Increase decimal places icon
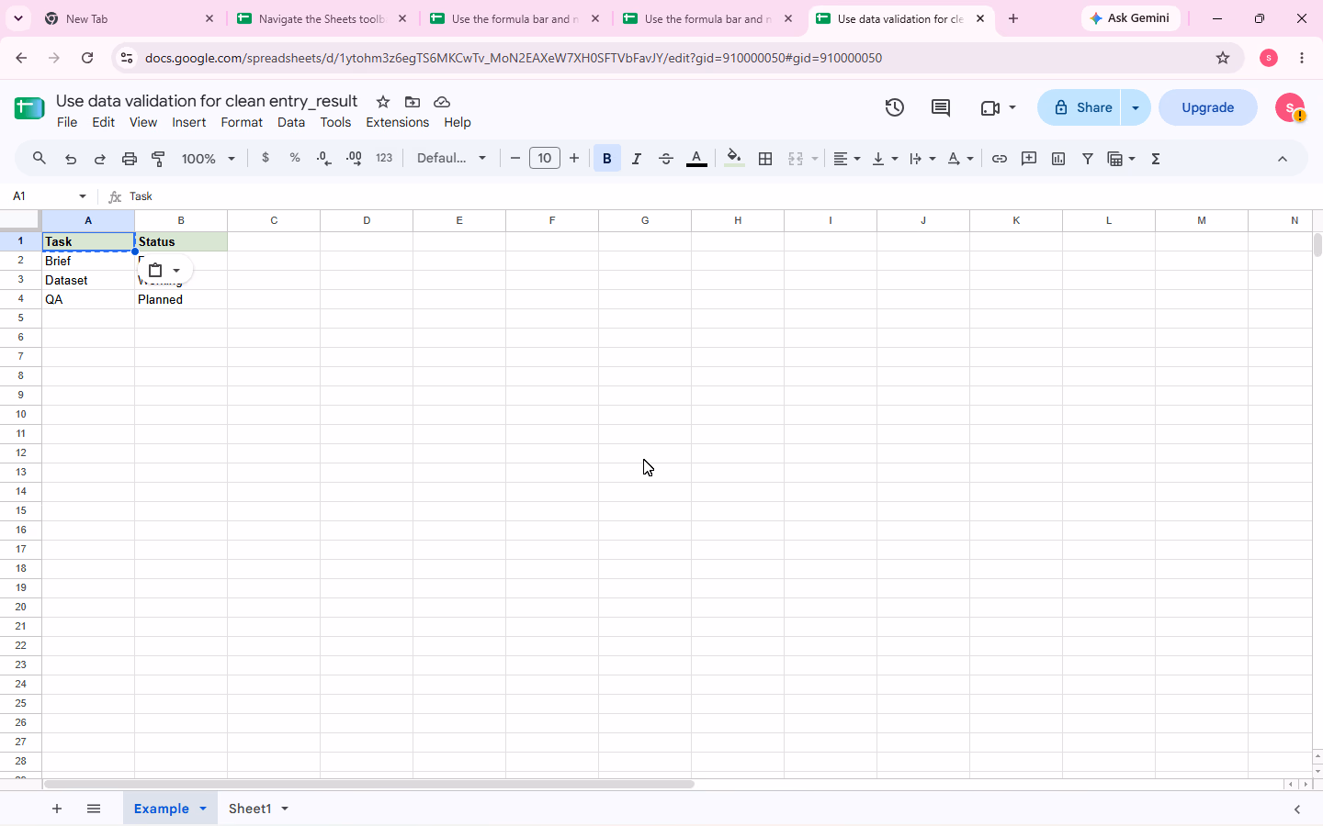Viewport: 1323px width, 826px height. [x=354, y=158]
